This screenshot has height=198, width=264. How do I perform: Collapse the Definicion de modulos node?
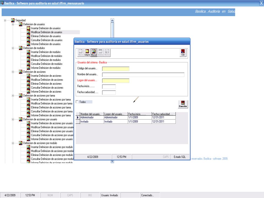pos(13,48)
